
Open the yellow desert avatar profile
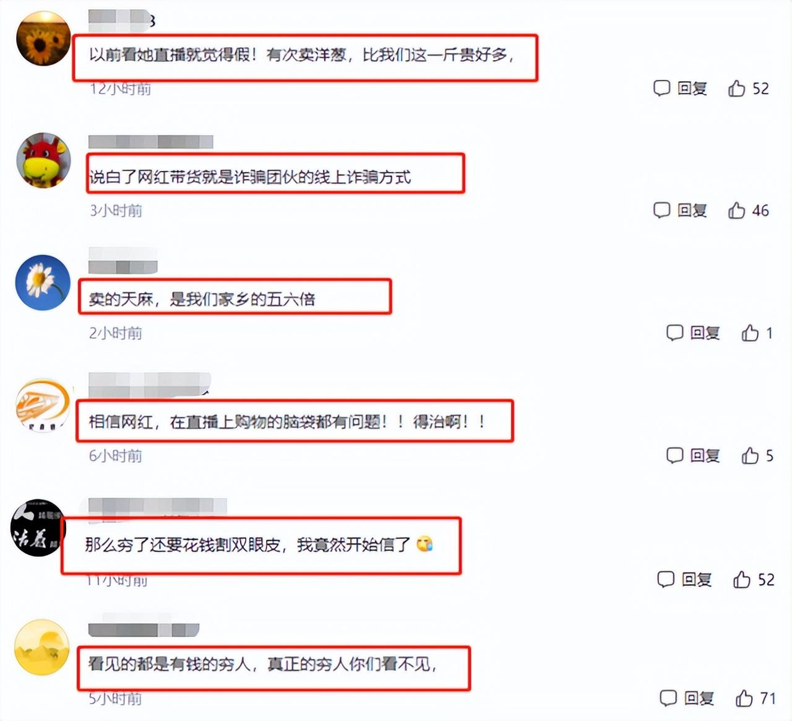(x=41, y=647)
